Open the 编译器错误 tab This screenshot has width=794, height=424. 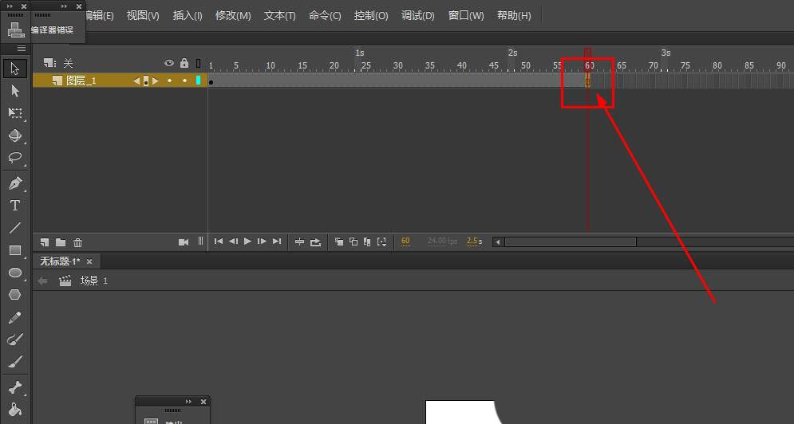[x=52, y=29]
